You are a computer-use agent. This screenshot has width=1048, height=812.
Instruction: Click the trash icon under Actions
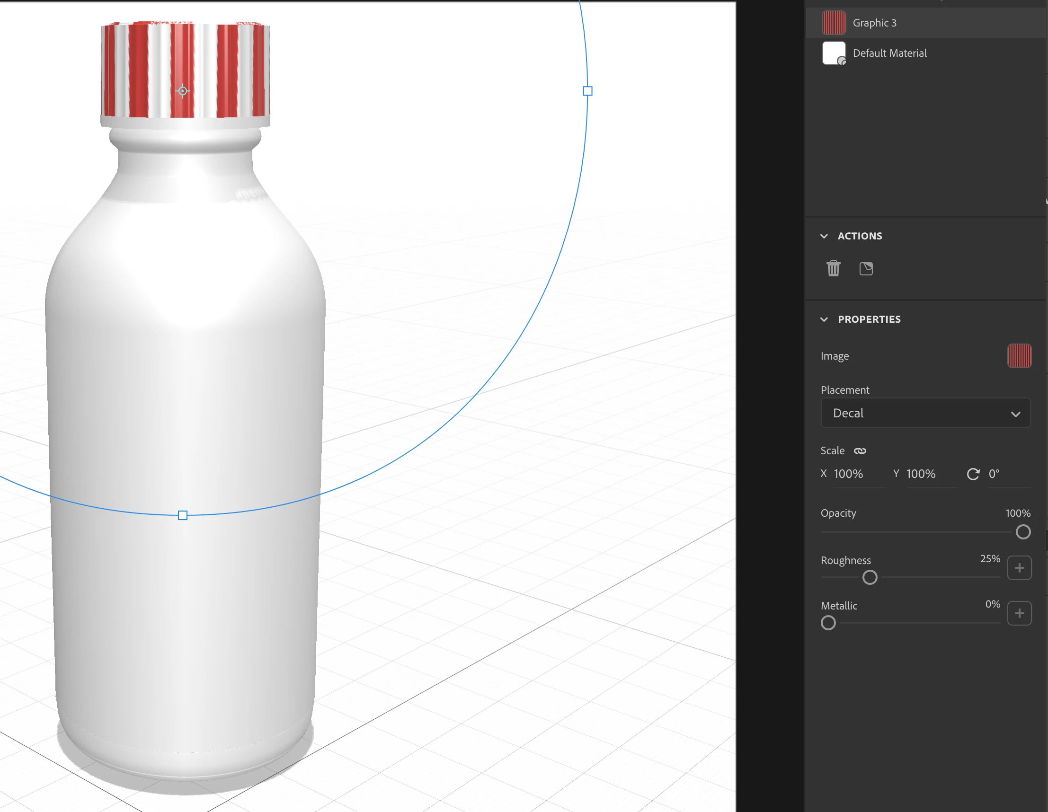(834, 269)
